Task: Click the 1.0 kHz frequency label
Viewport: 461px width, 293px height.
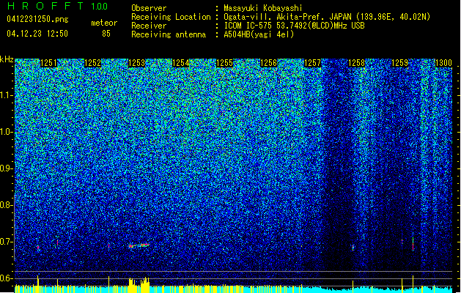Action: pos(7,132)
